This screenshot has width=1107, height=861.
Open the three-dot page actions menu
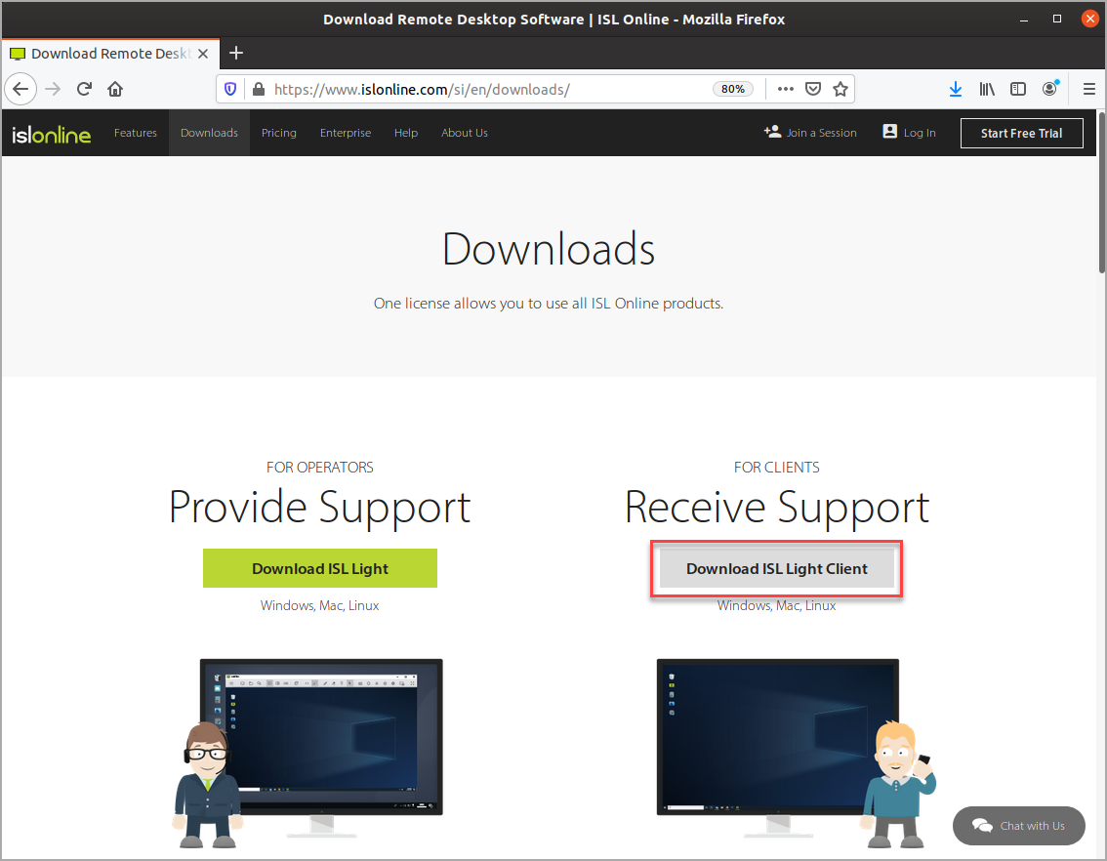(785, 89)
